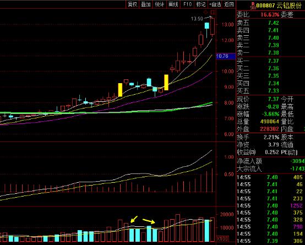The height and width of the screenshot is (245, 305).
Task: Select the 买一 7.37 order row
Action: pos(270,61)
